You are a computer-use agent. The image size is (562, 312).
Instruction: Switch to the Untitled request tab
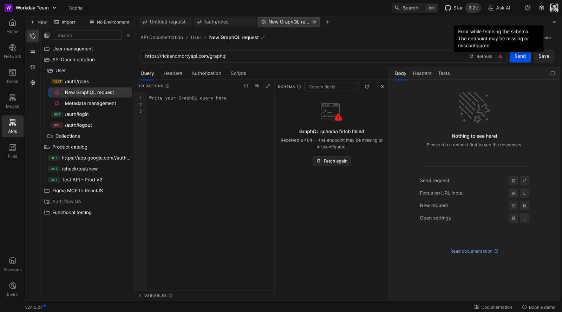point(165,22)
